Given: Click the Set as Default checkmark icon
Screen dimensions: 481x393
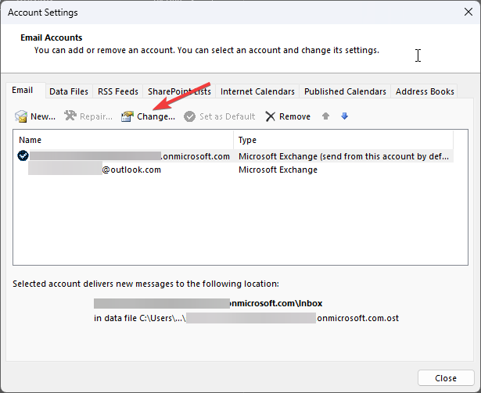Looking at the screenshot, I should click(189, 116).
